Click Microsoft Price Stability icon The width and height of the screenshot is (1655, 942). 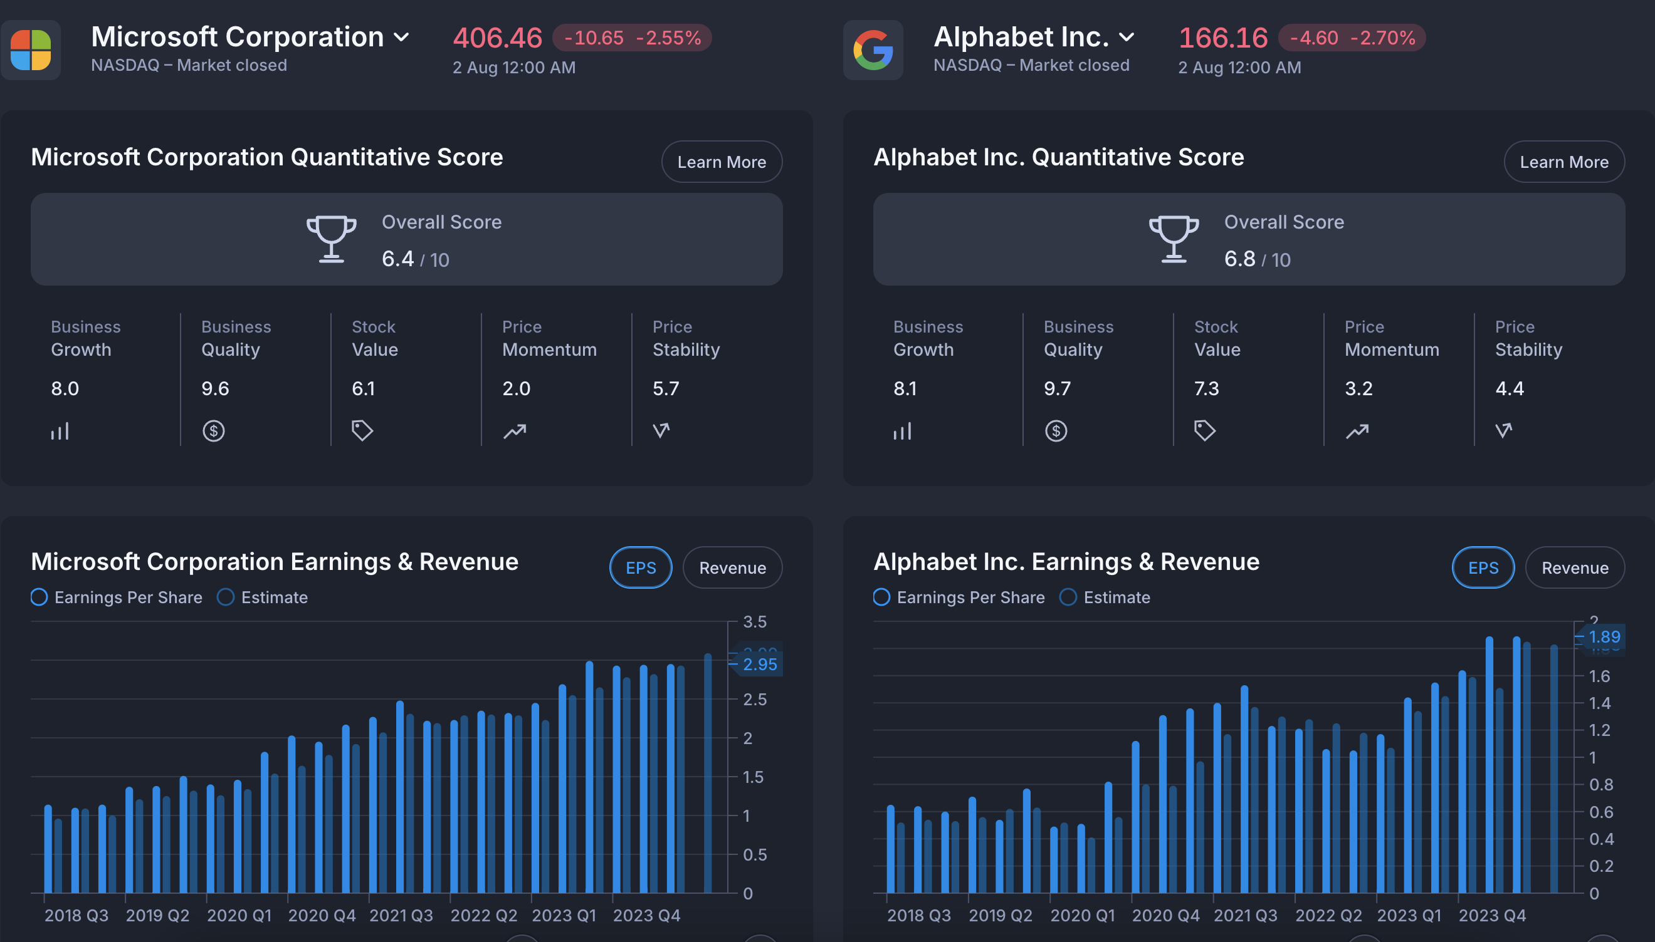[661, 430]
